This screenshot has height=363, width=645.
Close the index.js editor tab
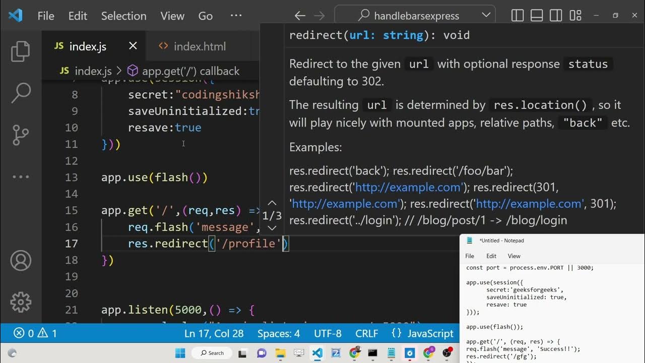pyautogui.click(x=133, y=46)
